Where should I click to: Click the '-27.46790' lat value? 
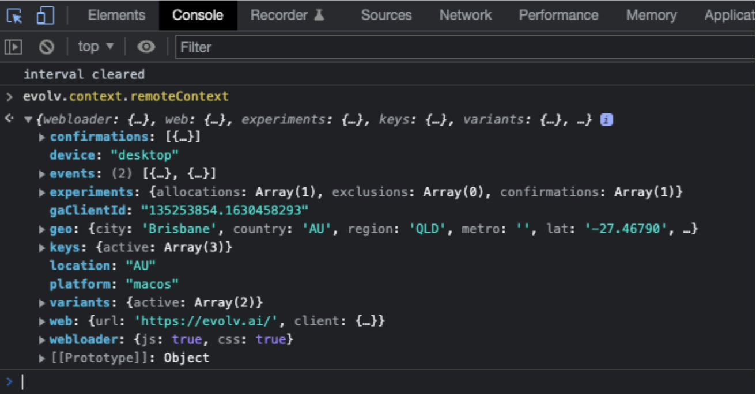[x=626, y=229]
